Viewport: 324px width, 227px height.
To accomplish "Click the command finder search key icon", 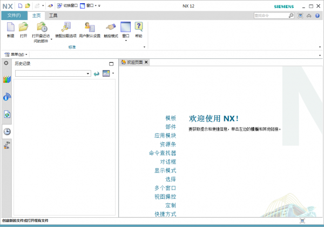I will (x=291, y=16).
